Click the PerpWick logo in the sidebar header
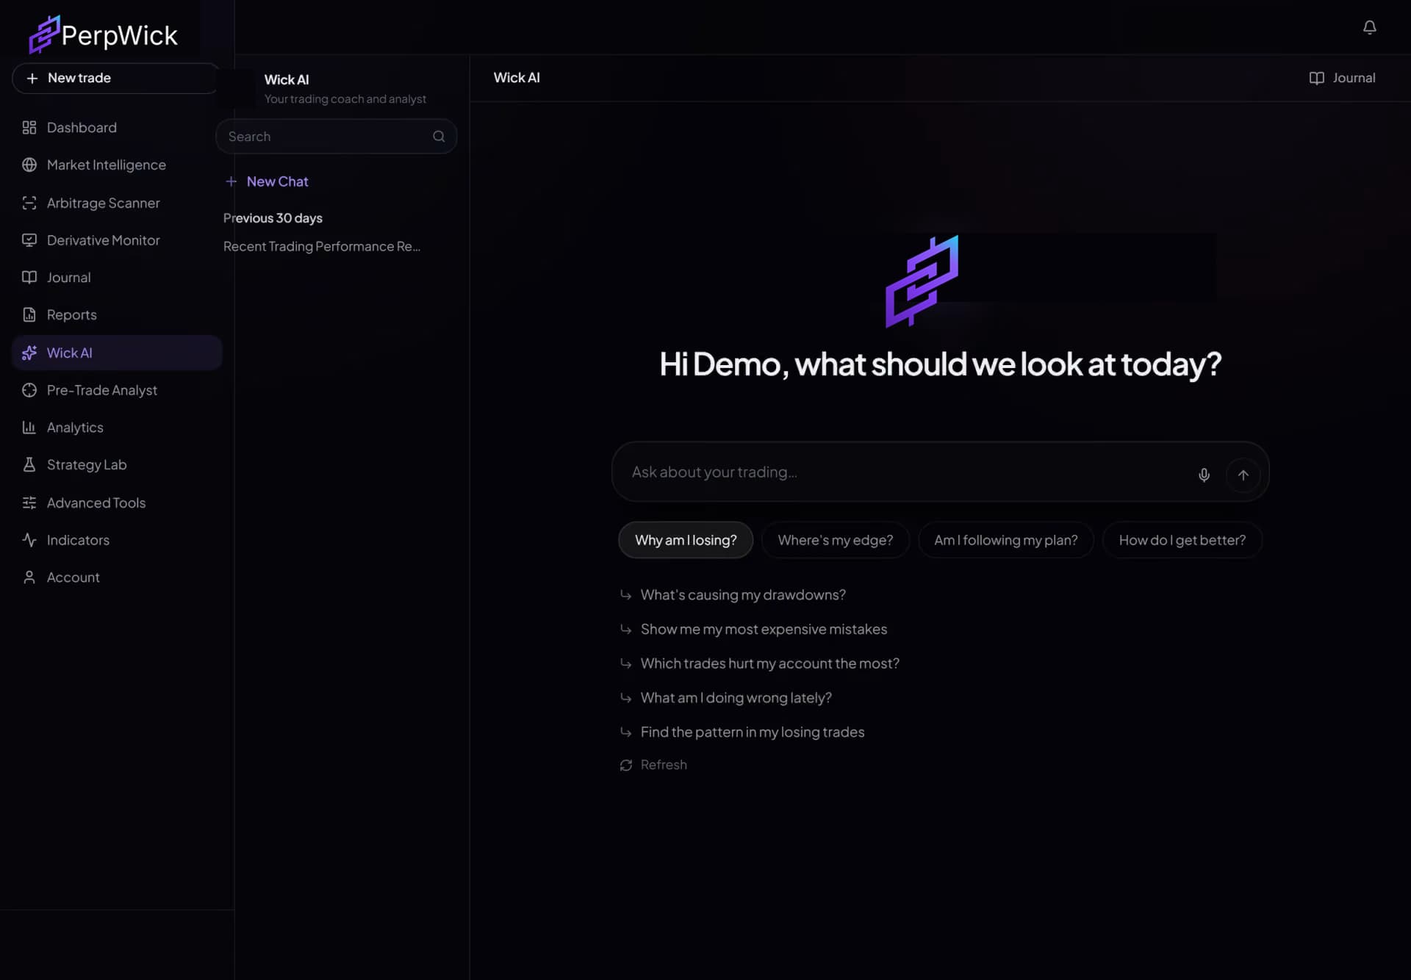Viewport: 1411px width, 980px height. 104,35
